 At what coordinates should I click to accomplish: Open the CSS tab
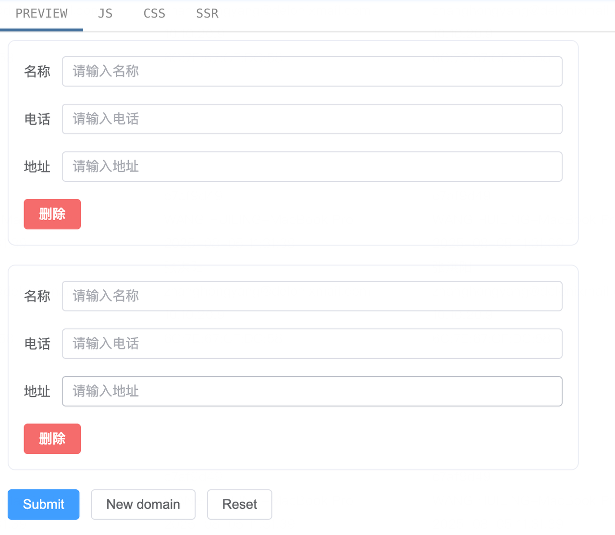click(x=154, y=14)
